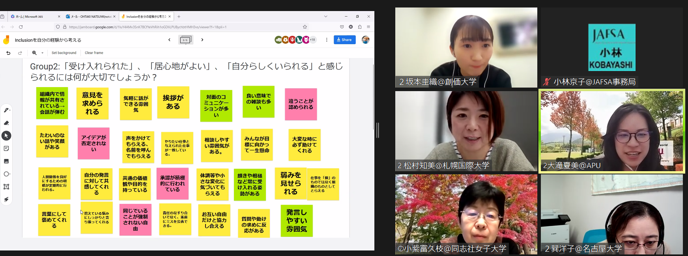Viewport: 688px width, 256px height.
Task: Select 坂本圭織@創価大学 video tile
Action: 466,47
